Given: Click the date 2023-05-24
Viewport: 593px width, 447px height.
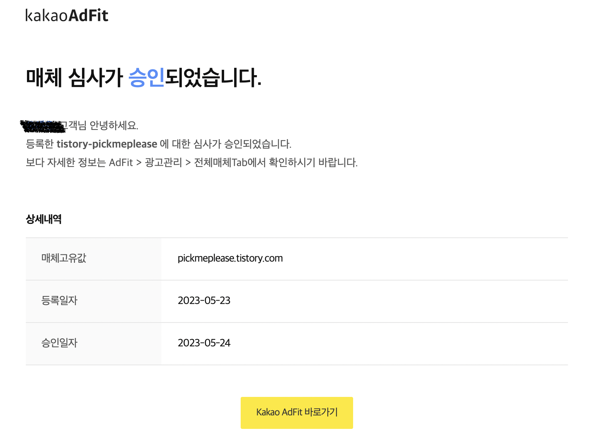Looking at the screenshot, I should tap(204, 343).
